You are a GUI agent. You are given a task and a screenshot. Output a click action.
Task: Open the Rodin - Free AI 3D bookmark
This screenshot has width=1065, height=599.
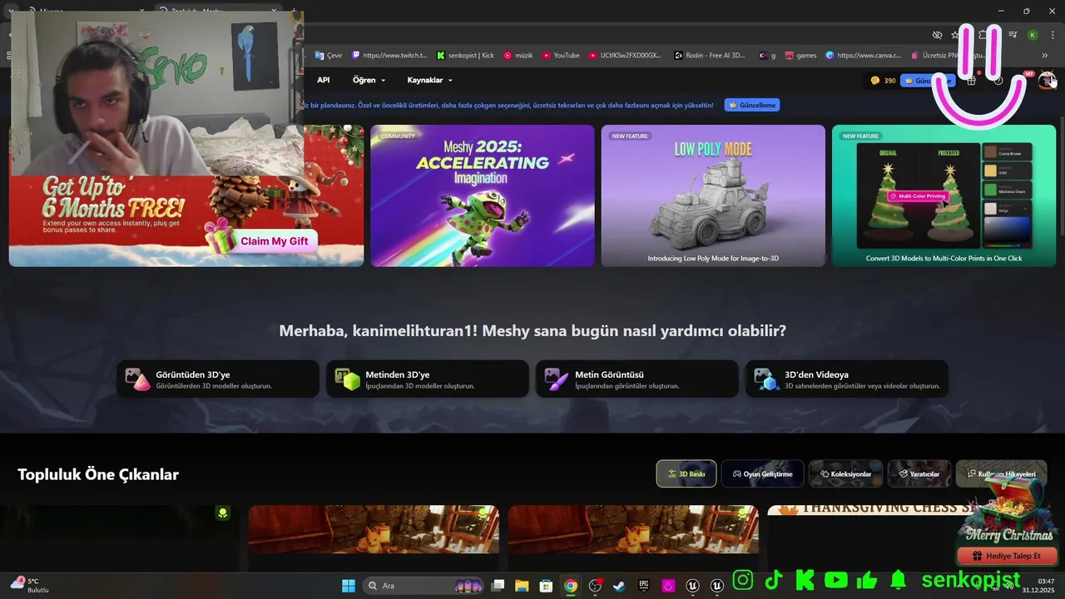pyautogui.click(x=710, y=56)
